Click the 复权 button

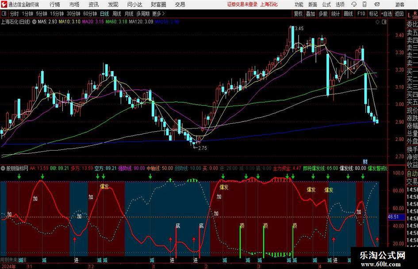(298, 14)
